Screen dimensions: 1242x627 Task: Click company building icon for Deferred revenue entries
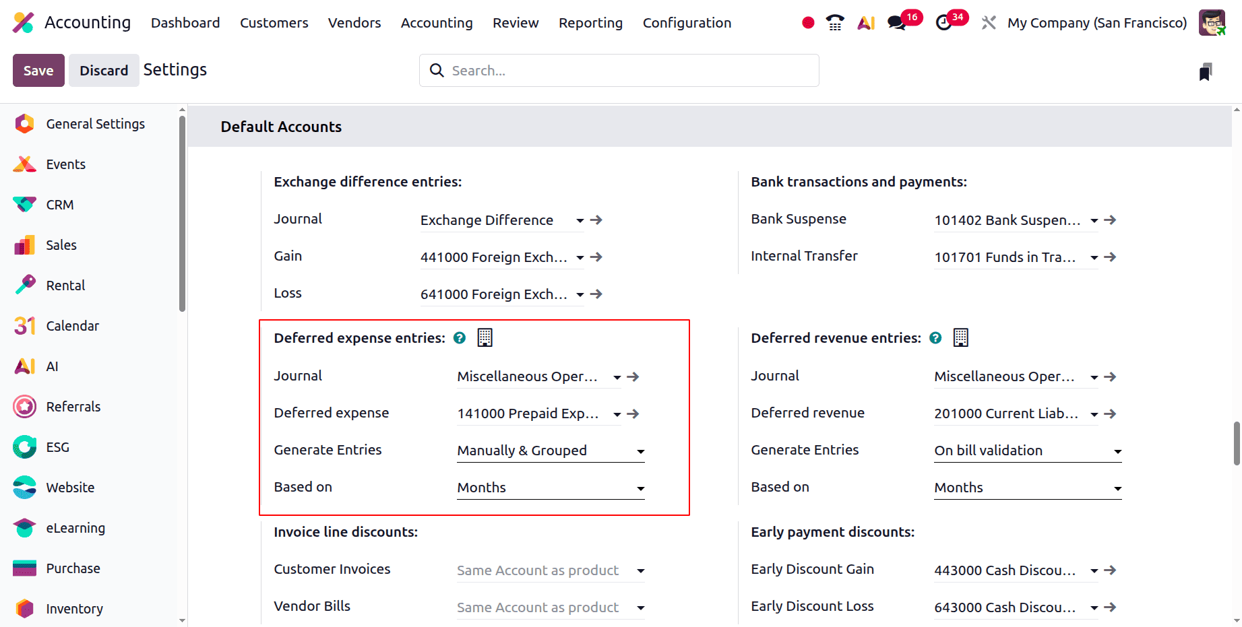click(x=961, y=337)
